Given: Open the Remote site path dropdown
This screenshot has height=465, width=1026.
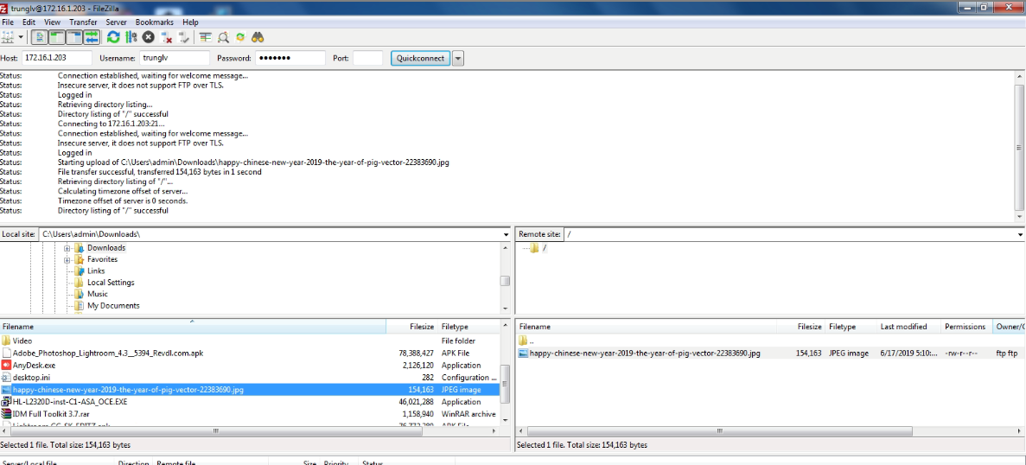Looking at the screenshot, I should (1021, 234).
